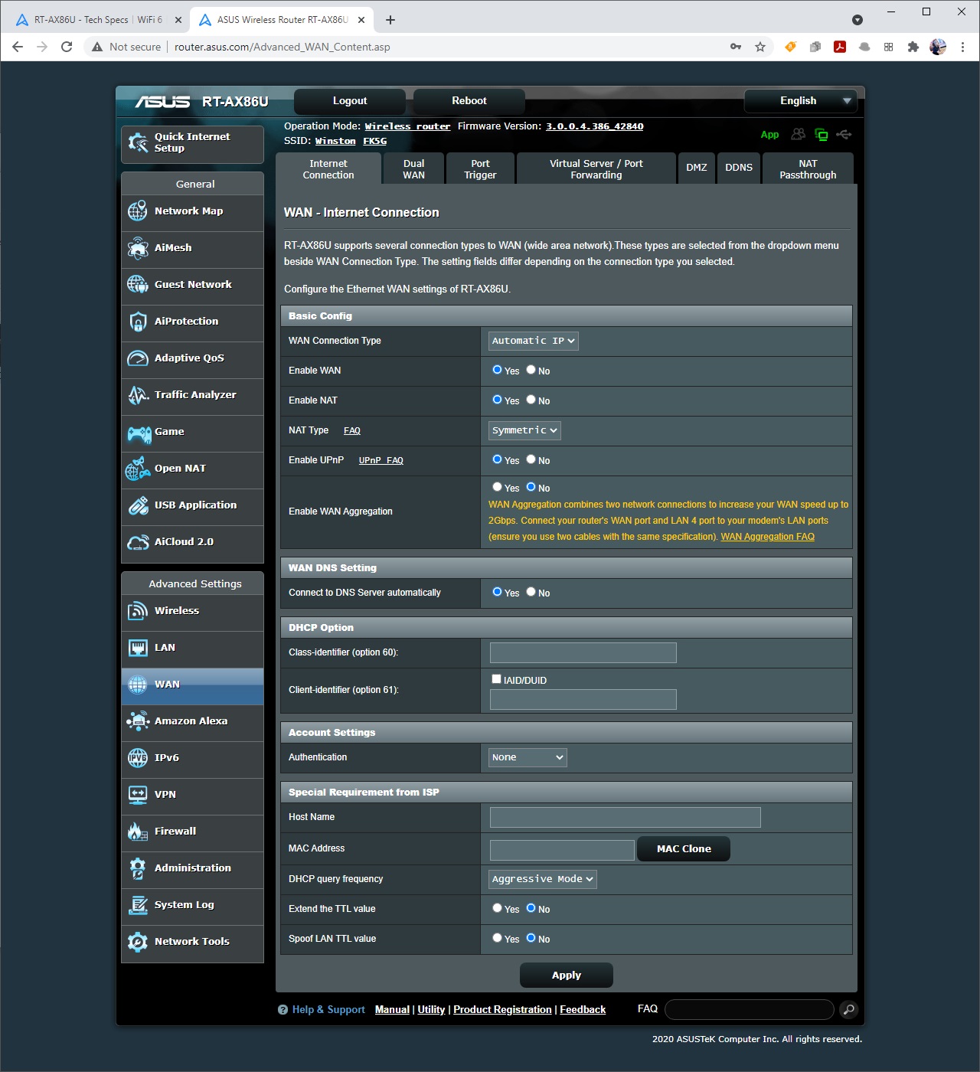Screen dimensions: 980x1072
Task: Open the WAN Connection Type dropdown
Action: coord(533,341)
